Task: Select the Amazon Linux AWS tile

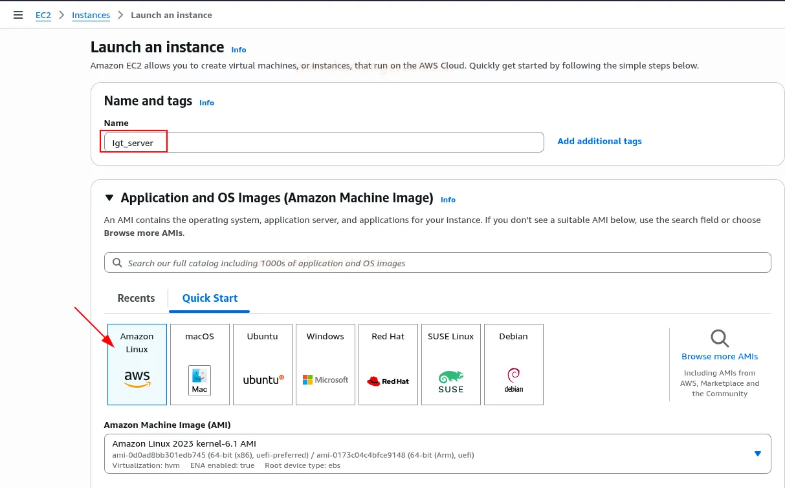Action: click(x=137, y=364)
